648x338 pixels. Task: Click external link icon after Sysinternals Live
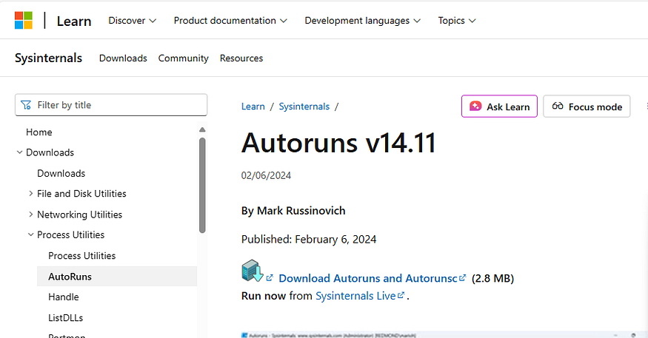(401, 295)
